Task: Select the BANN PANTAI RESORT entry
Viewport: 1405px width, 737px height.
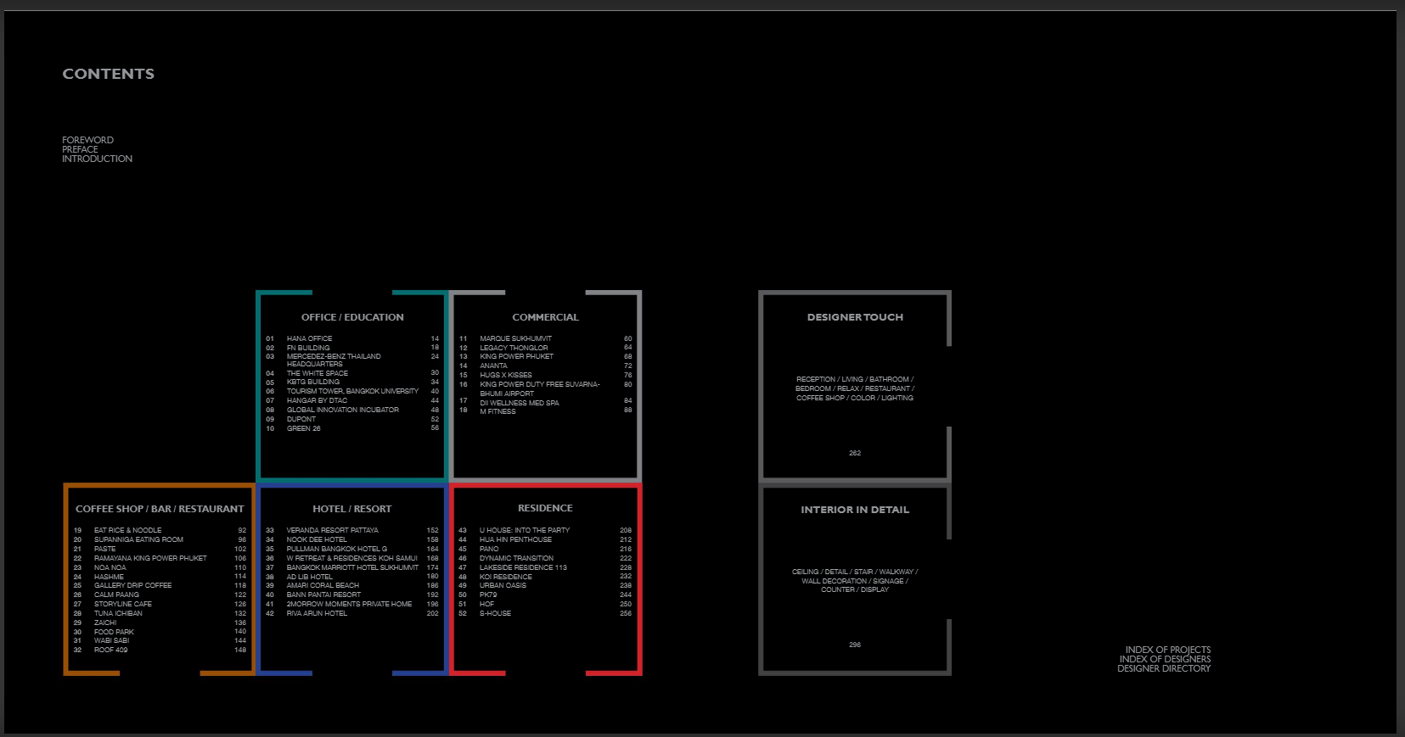Action: tap(323, 595)
